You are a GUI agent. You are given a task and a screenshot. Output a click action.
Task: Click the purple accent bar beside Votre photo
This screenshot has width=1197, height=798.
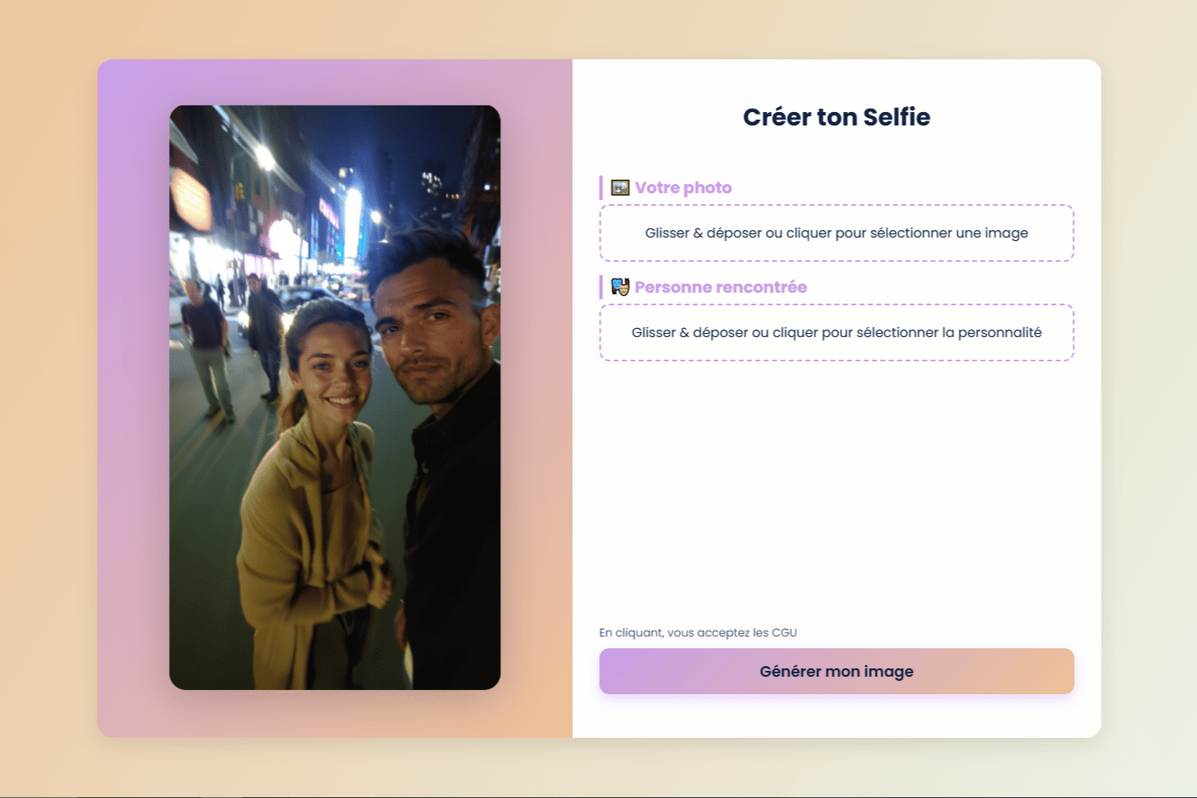(x=601, y=187)
